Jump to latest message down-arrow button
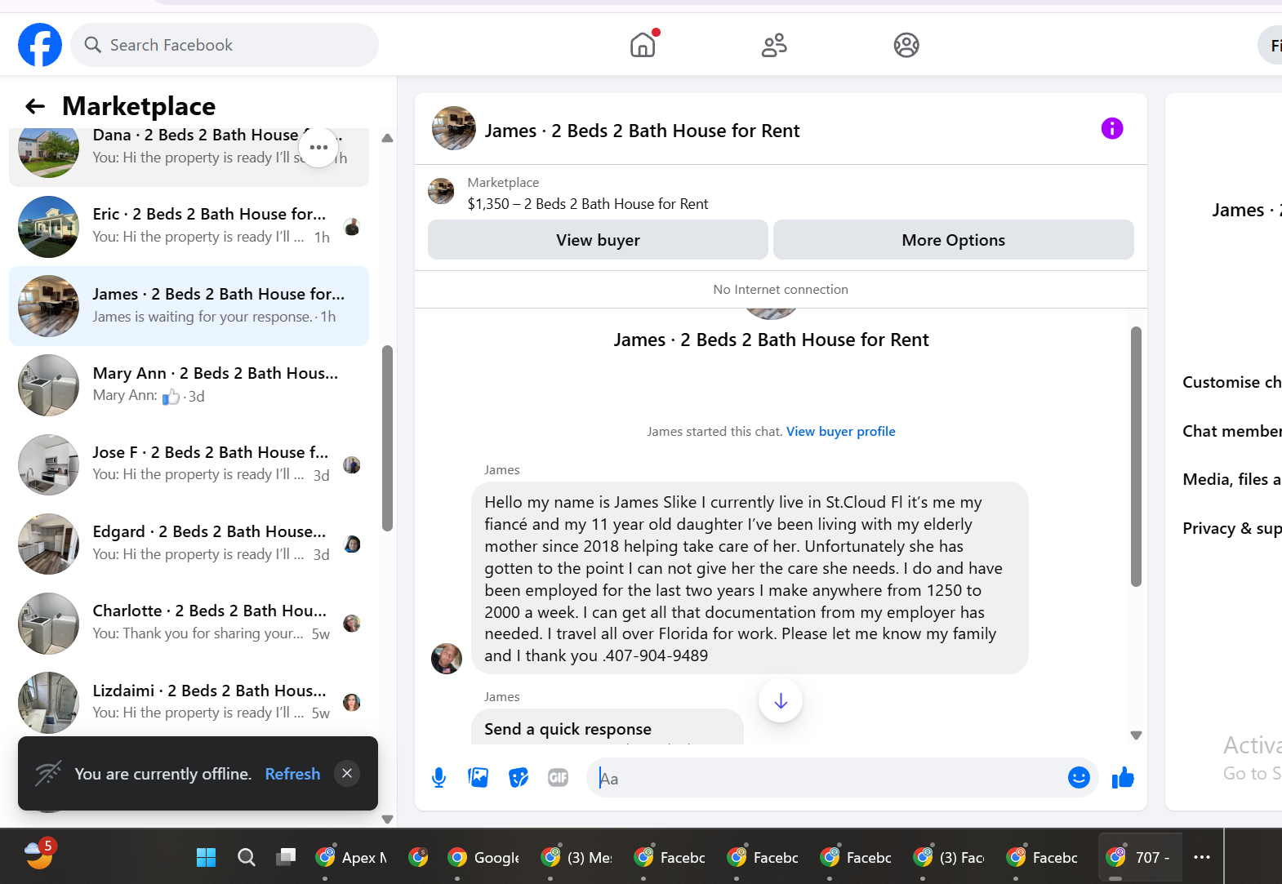 (x=781, y=701)
